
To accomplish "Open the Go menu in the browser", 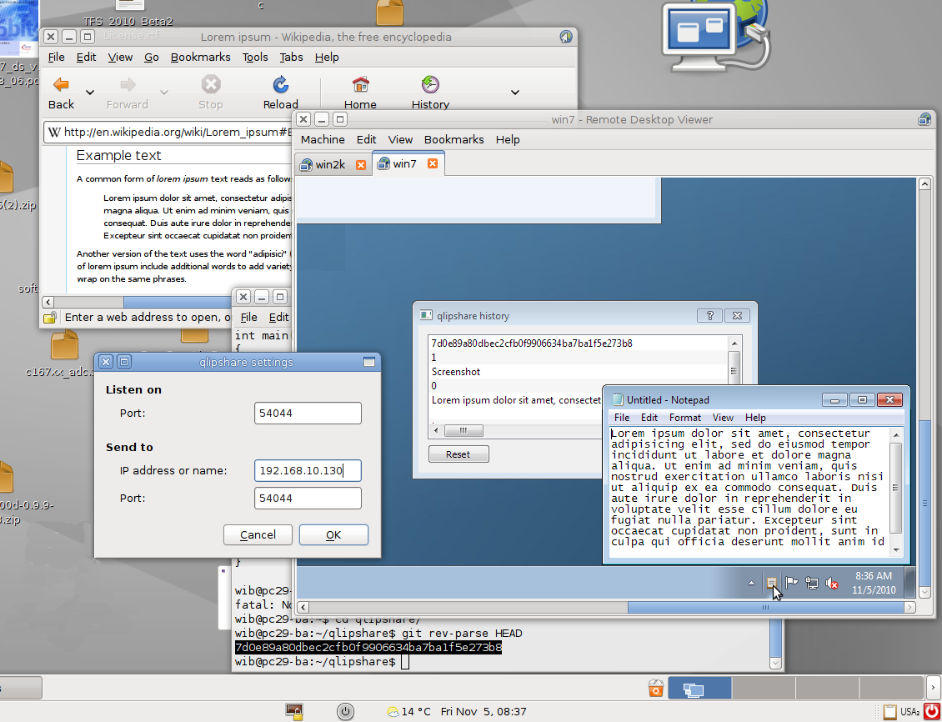I will pos(152,57).
